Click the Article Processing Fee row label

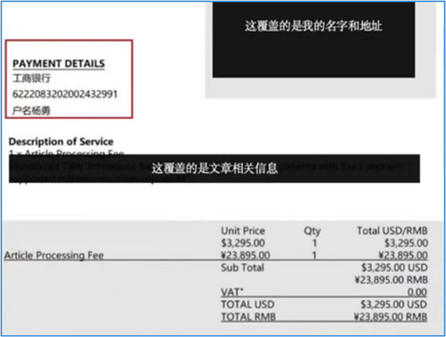(54, 255)
